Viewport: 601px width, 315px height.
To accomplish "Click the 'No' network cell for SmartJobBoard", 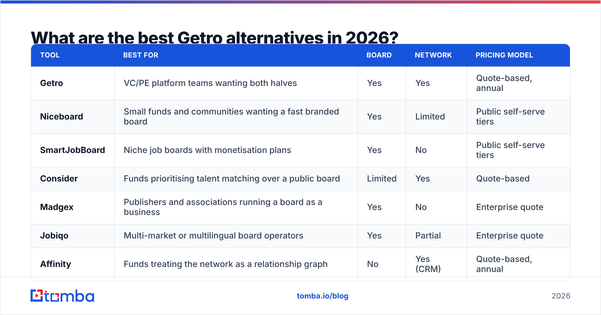I will (x=421, y=150).
